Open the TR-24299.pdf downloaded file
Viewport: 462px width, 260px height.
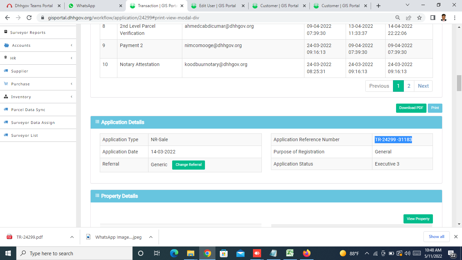30,237
